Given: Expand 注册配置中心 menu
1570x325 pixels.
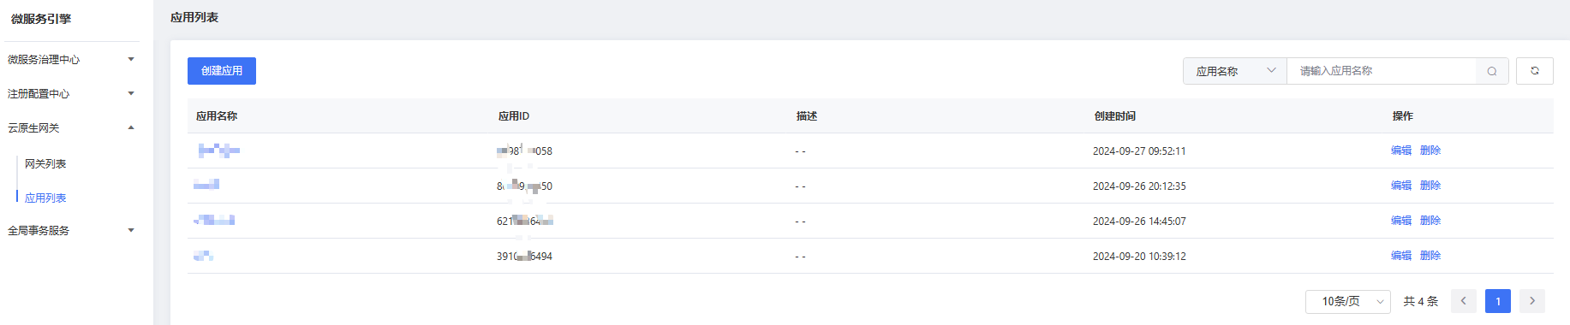Looking at the screenshot, I should (x=70, y=93).
